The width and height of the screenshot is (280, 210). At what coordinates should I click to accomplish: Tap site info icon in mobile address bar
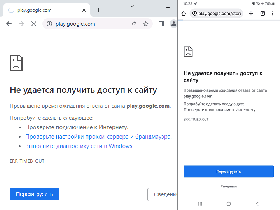pos(195,13)
